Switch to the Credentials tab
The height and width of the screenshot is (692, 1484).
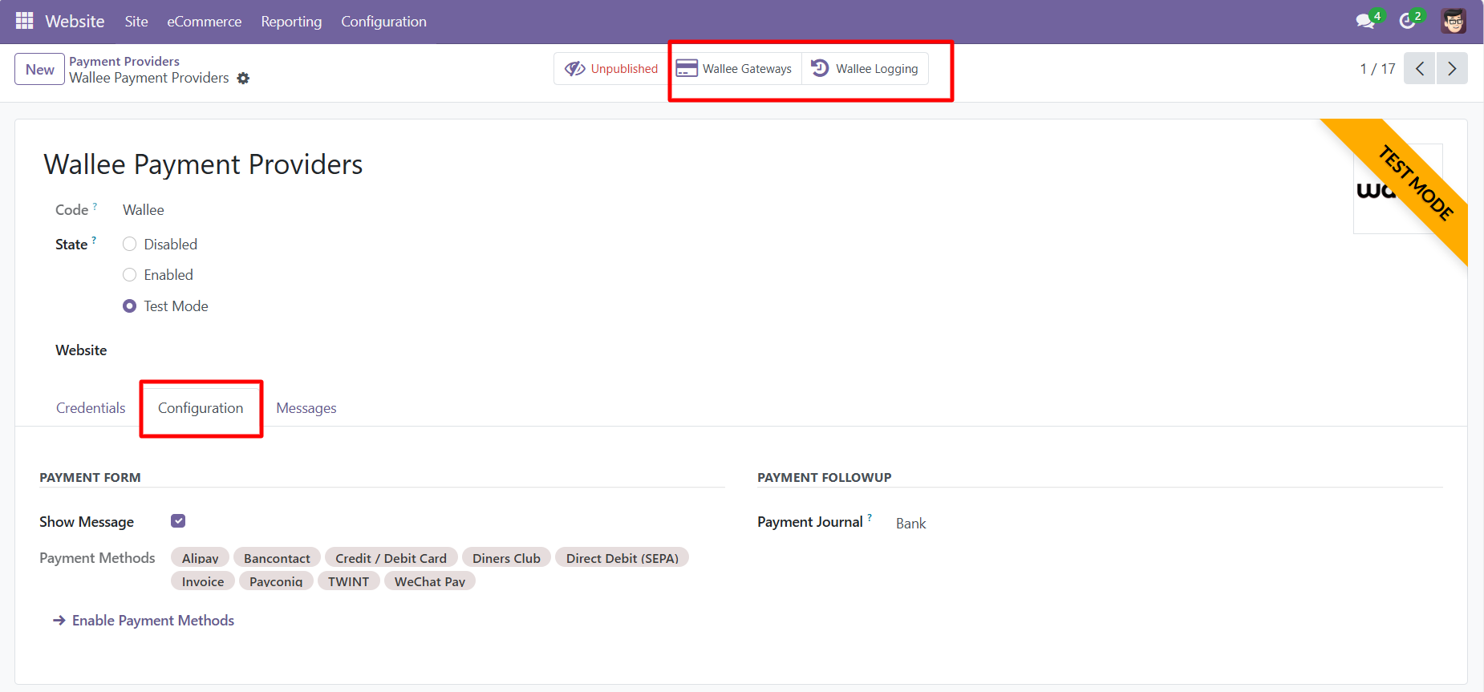point(91,408)
